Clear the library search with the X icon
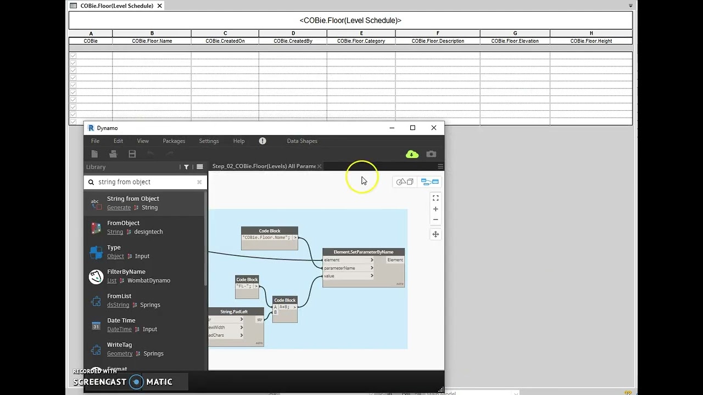The height and width of the screenshot is (395, 703). (199, 182)
